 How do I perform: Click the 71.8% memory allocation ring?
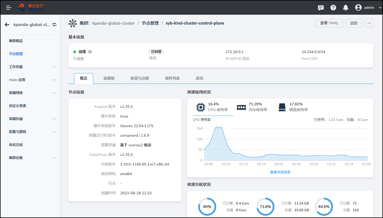265,206
